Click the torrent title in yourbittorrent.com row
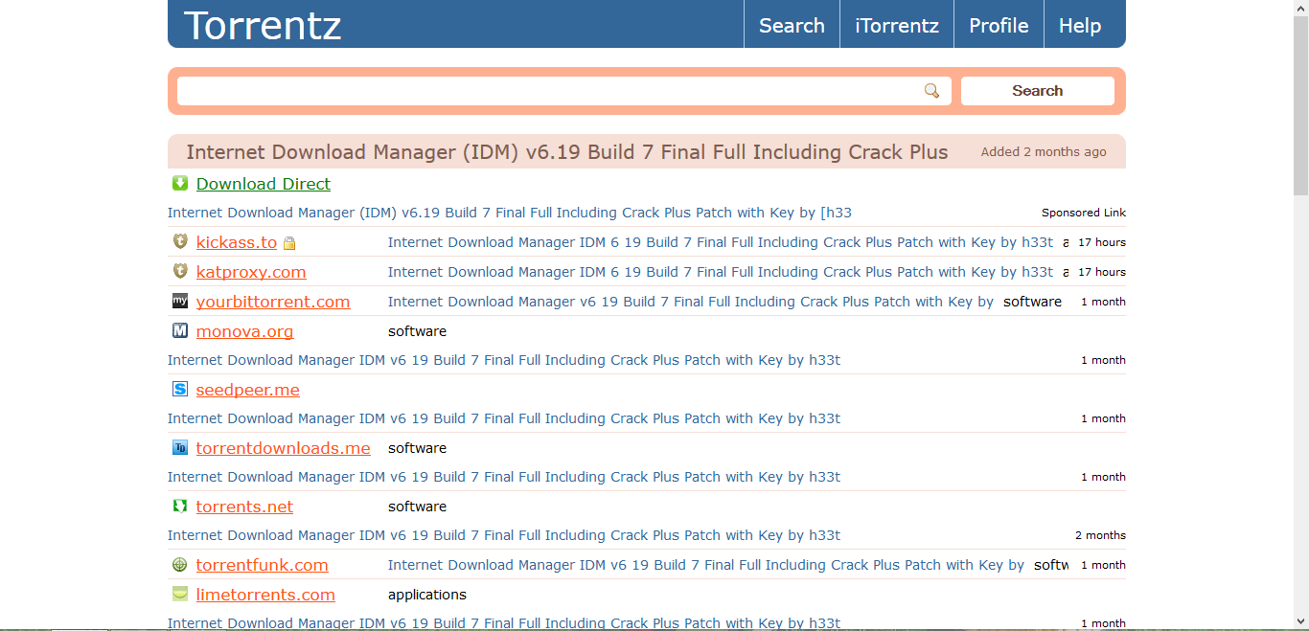The image size is (1309, 631). [x=691, y=302]
